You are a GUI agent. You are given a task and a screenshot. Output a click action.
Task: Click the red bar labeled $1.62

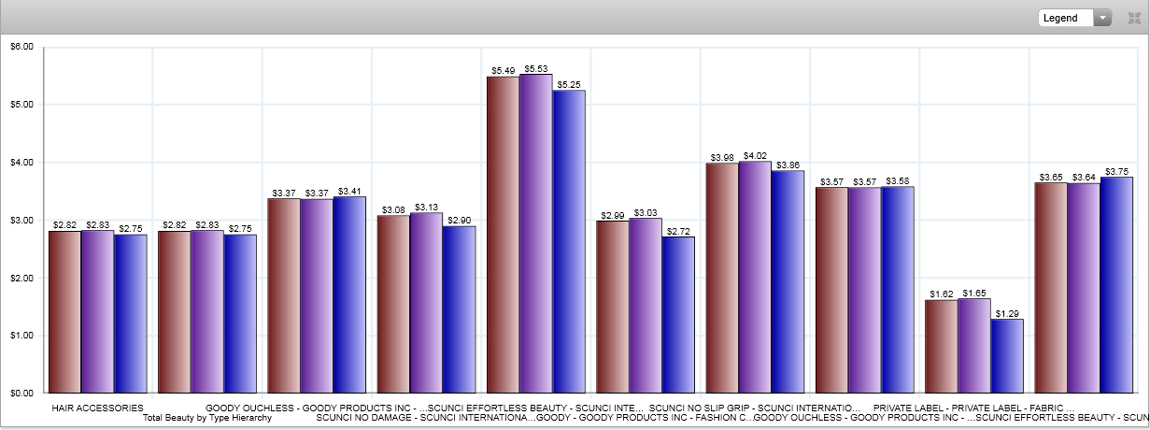[x=942, y=347]
